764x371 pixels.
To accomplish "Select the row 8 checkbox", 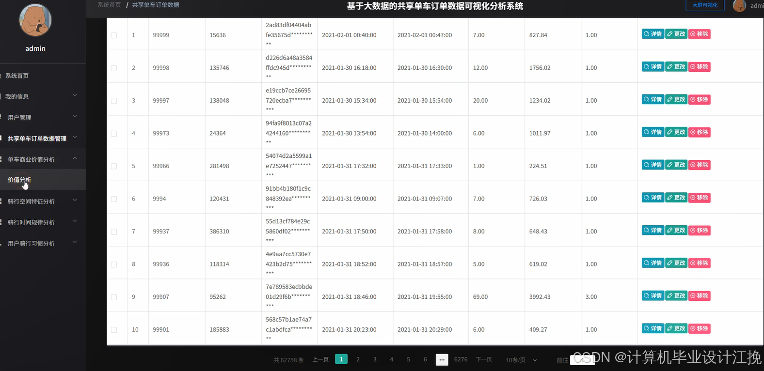I will tap(114, 264).
